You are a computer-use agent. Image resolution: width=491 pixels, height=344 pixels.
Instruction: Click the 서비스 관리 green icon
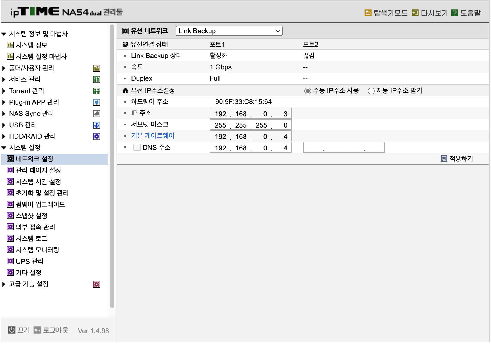pyautogui.click(x=97, y=80)
